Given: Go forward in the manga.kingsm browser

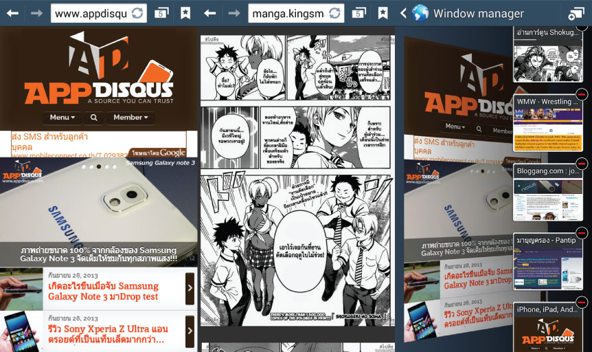Looking at the screenshot, I should point(234,14).
